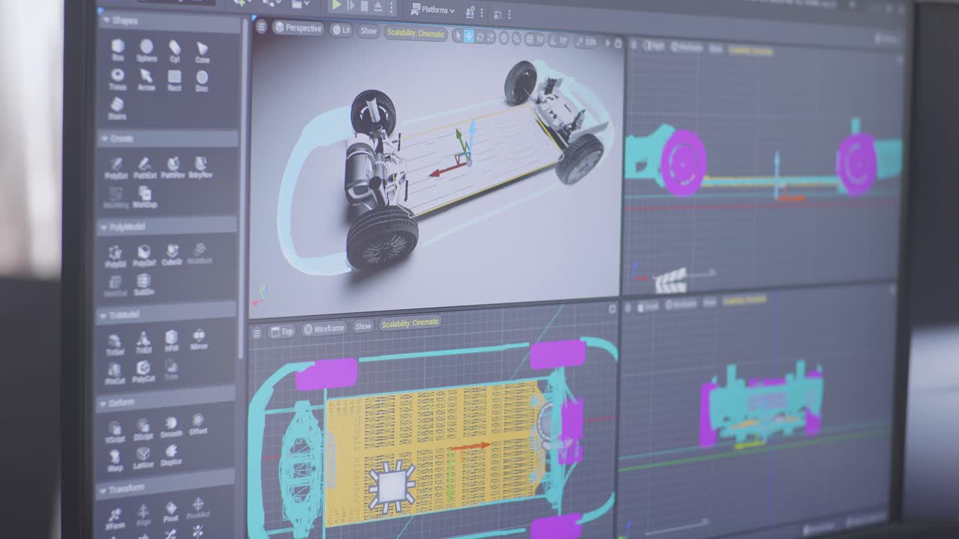Click the Top view label in lower viewport
The image size is (959, 539).
283,329
